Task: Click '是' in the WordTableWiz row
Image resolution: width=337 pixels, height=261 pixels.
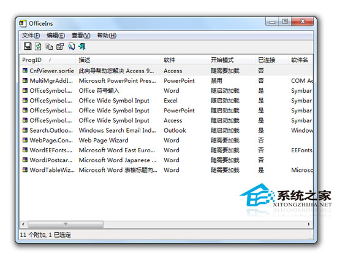Action: coord(261,170)
